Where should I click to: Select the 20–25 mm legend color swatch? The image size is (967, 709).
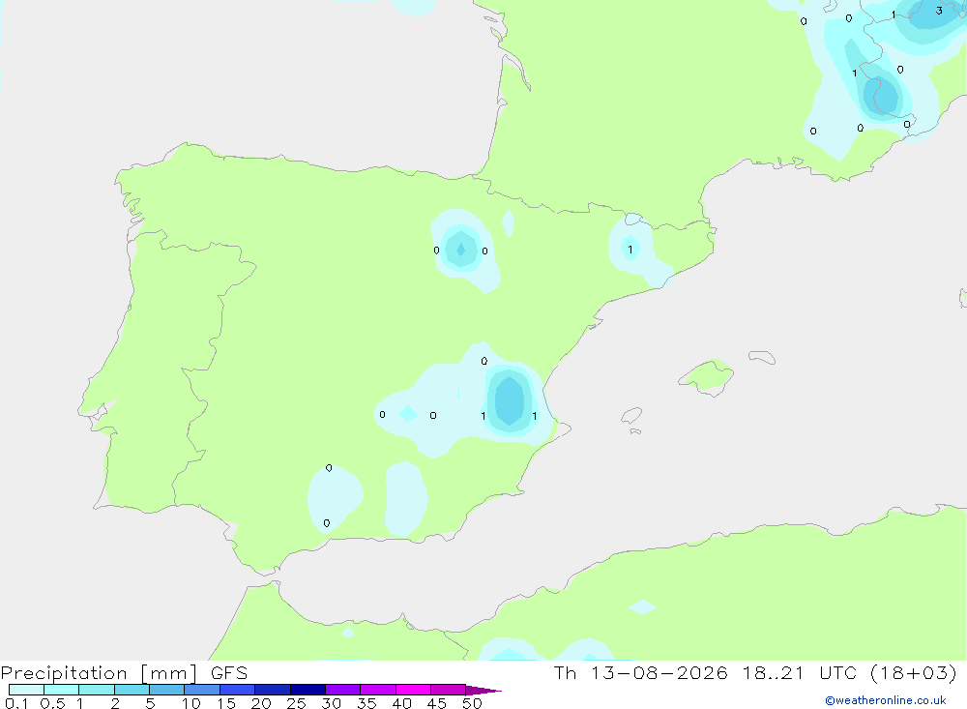pyautogui.click(x=273, y=690)
